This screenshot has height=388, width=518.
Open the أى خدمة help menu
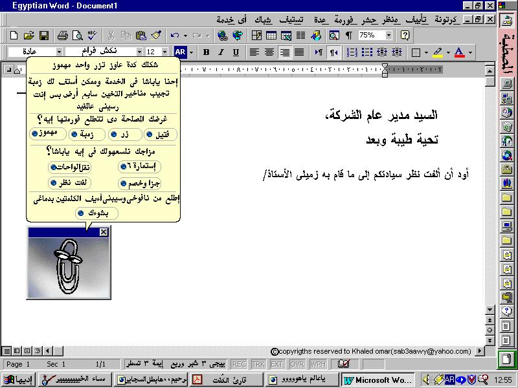[232, 20]
